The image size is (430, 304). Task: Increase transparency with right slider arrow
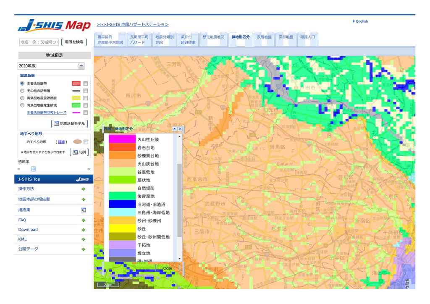(89, 169)
